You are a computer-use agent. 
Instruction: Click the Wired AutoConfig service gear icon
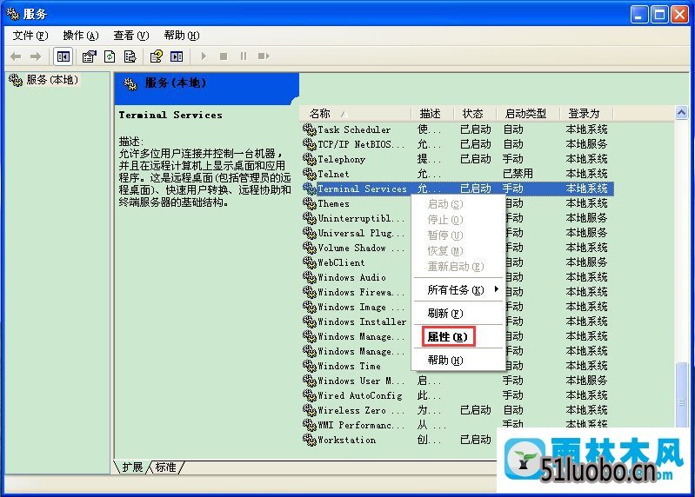tap(310, 395)
